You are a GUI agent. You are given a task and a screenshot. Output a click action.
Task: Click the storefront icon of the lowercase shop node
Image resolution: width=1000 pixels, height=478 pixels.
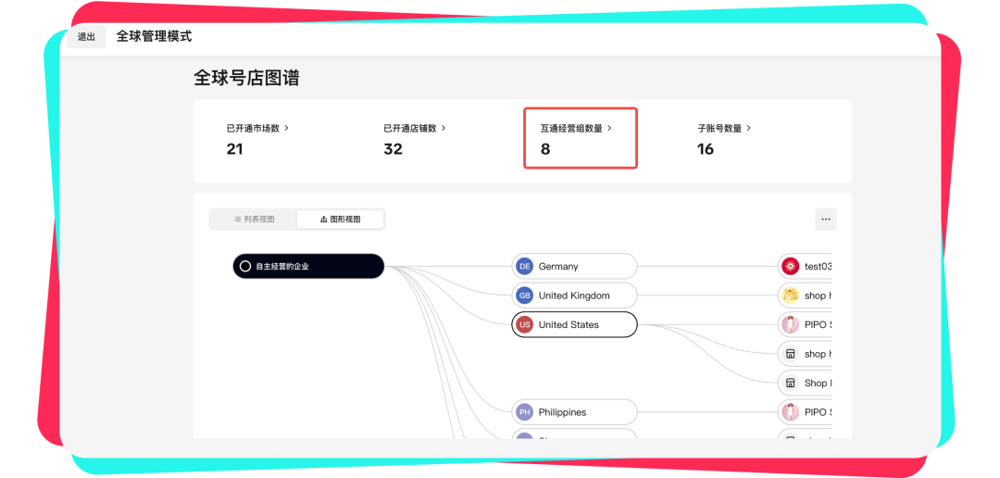coord(791,354)
